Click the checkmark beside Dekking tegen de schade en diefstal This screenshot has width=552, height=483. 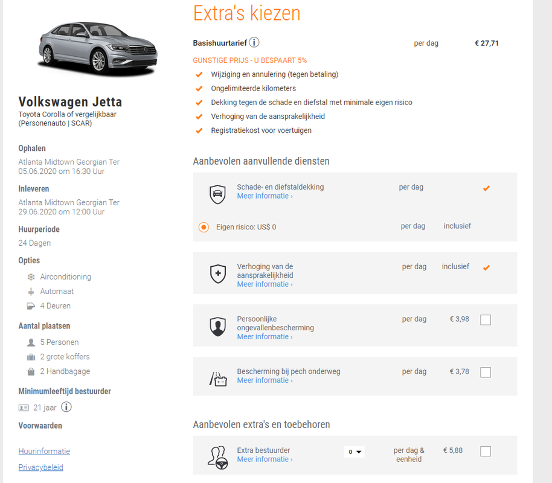[x=199, y=103]
